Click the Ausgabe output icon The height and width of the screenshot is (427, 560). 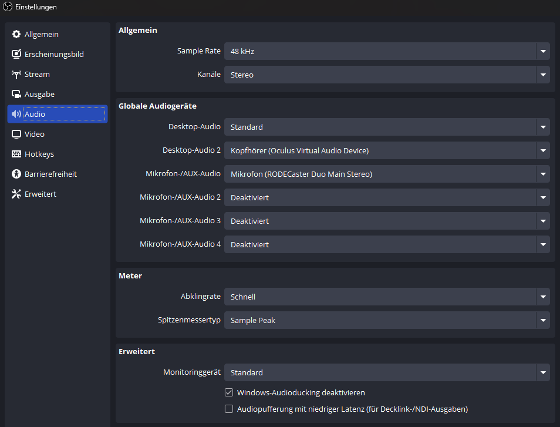click(16, 95)
